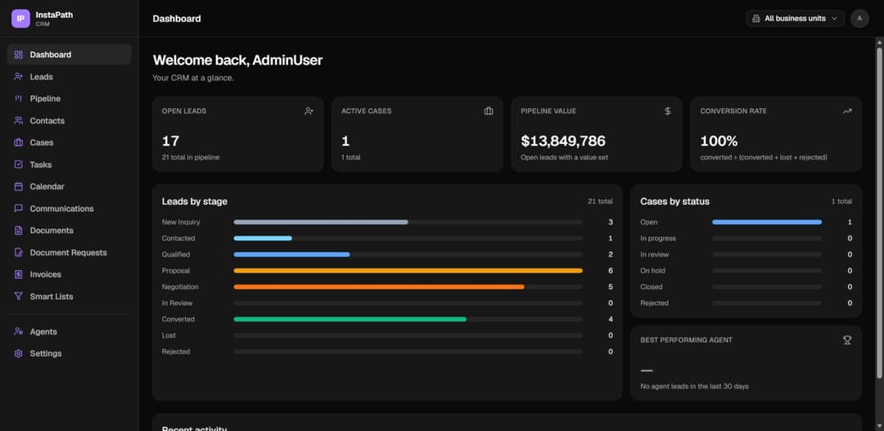Viewport: 884px width, 431px height.
Task: Click the building icon in business units selector
Action: click(756, 19)
